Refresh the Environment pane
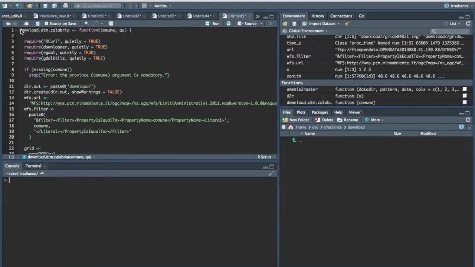Viewport: 475px width, 267px height. 468,23
